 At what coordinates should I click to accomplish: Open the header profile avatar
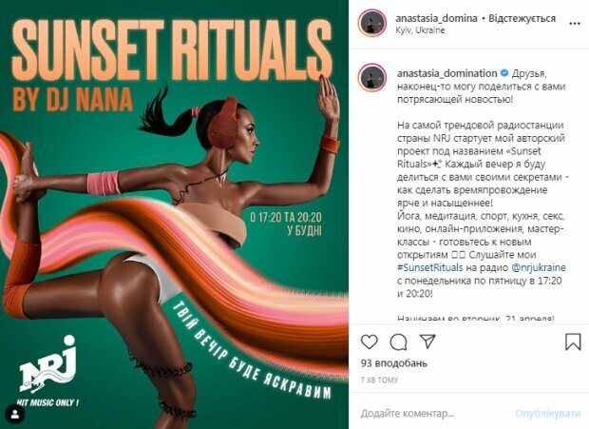coord(372,23)
